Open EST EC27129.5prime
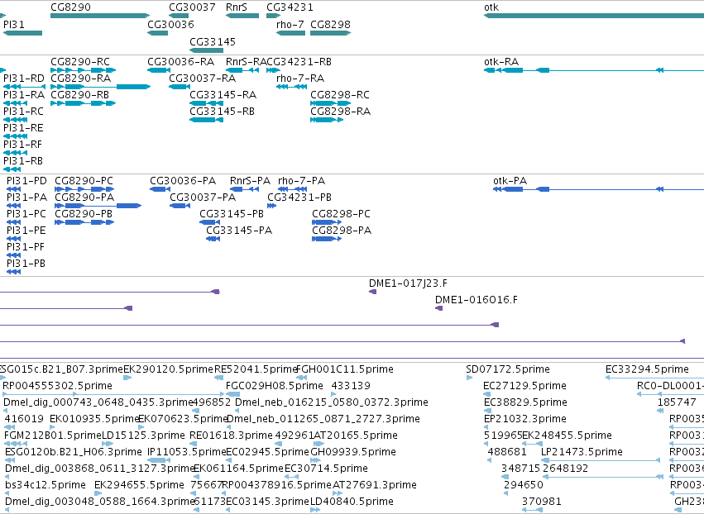Viewport: 704px width, 514px height. tap(524, 386)
